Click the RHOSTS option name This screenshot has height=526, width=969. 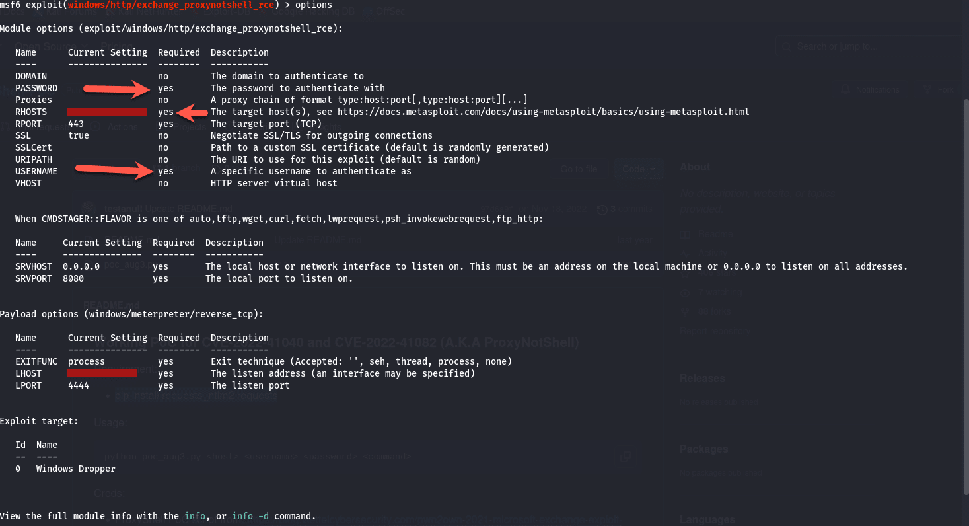[31, 112]
